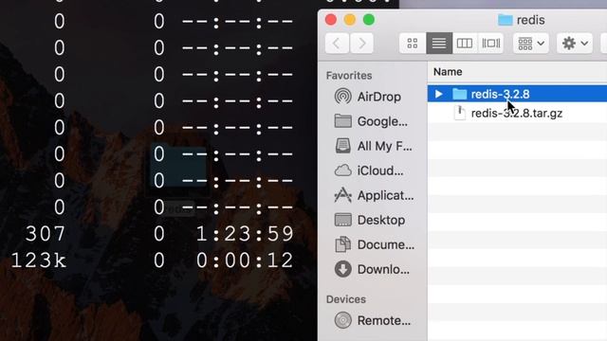The width and height of the screenshot is (607, 341).
Task: Select the redis-3.2.8 folder icon
Action: [459, 94]
